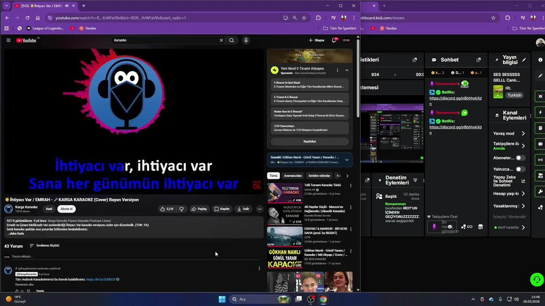Image resolution: width=545 pixels, height=306 pixels.
Task: Open new tab in YouTube window
Action: pyautogui.click(x=83, y=6)
